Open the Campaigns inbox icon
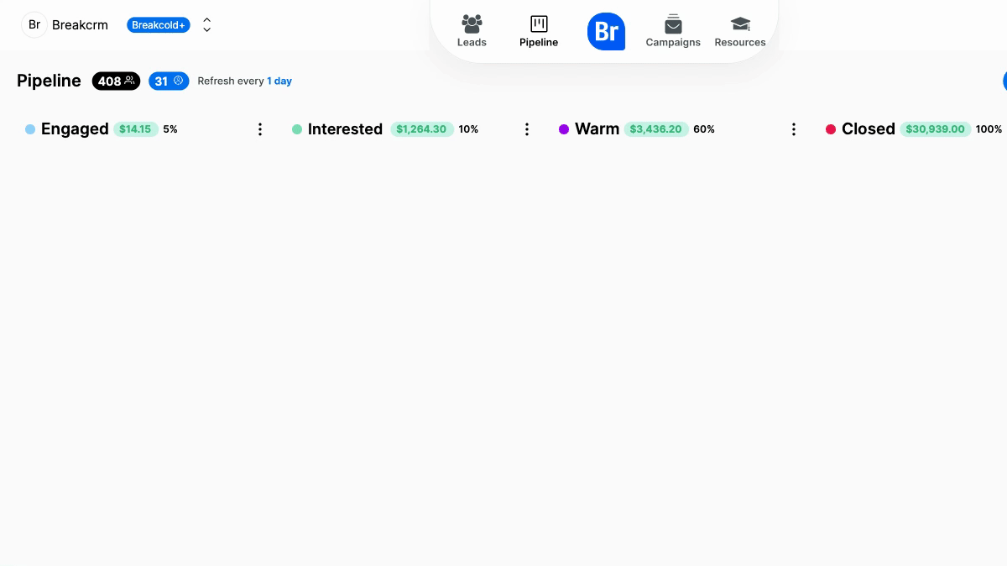 673,24
